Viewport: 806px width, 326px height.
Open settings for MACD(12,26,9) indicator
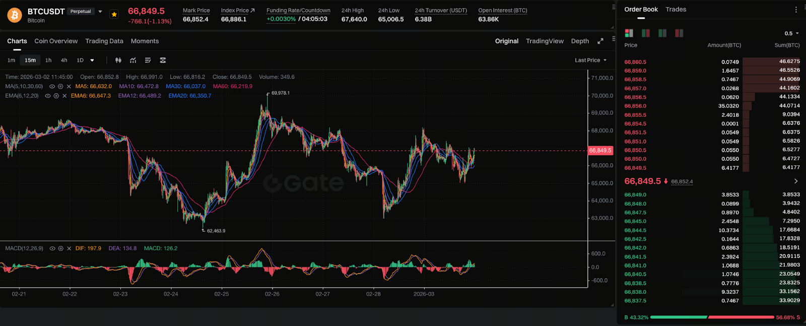point(61,248)
